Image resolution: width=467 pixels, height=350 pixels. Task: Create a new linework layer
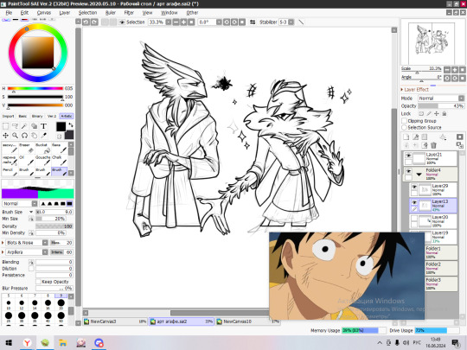[415, 137]
